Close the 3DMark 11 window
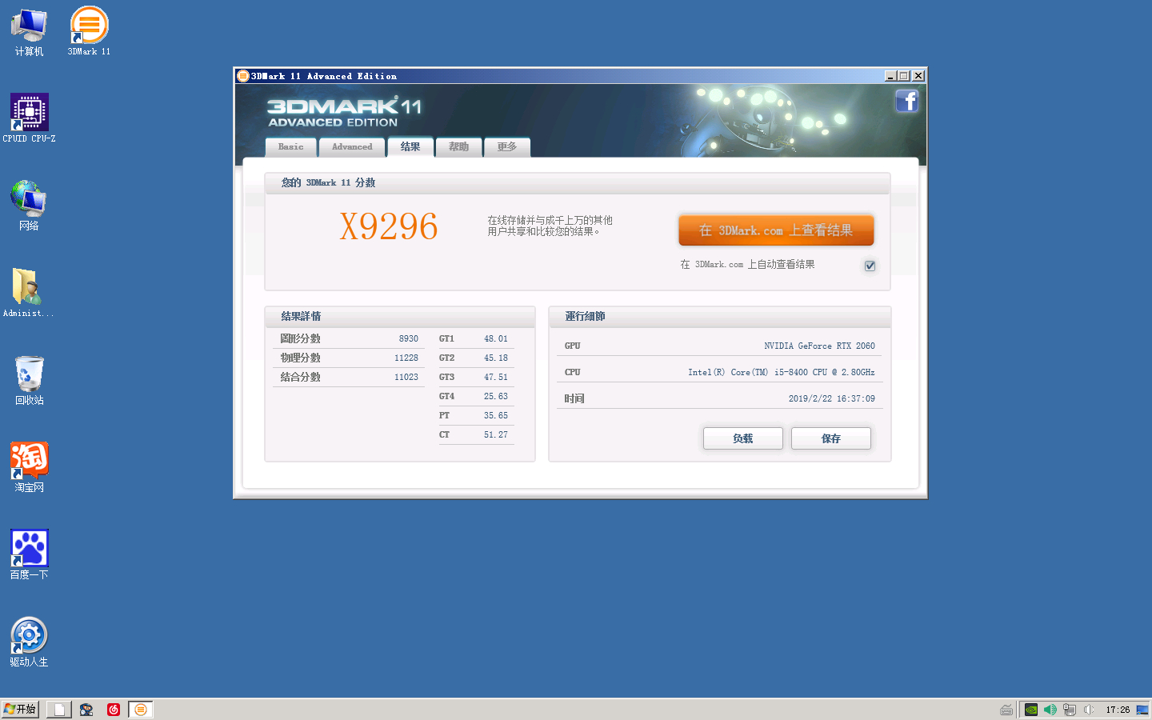1152x720 pixels. [x=918, y=76]
